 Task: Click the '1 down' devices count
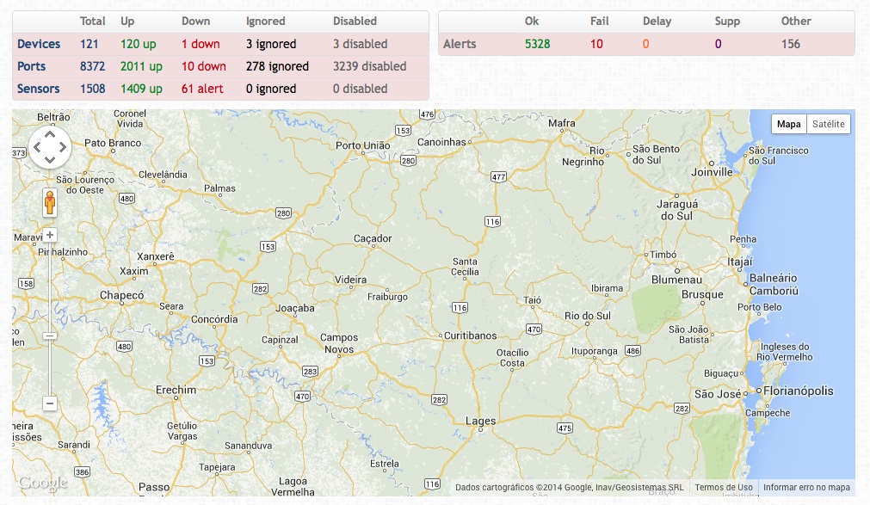[x=201, y=44]
